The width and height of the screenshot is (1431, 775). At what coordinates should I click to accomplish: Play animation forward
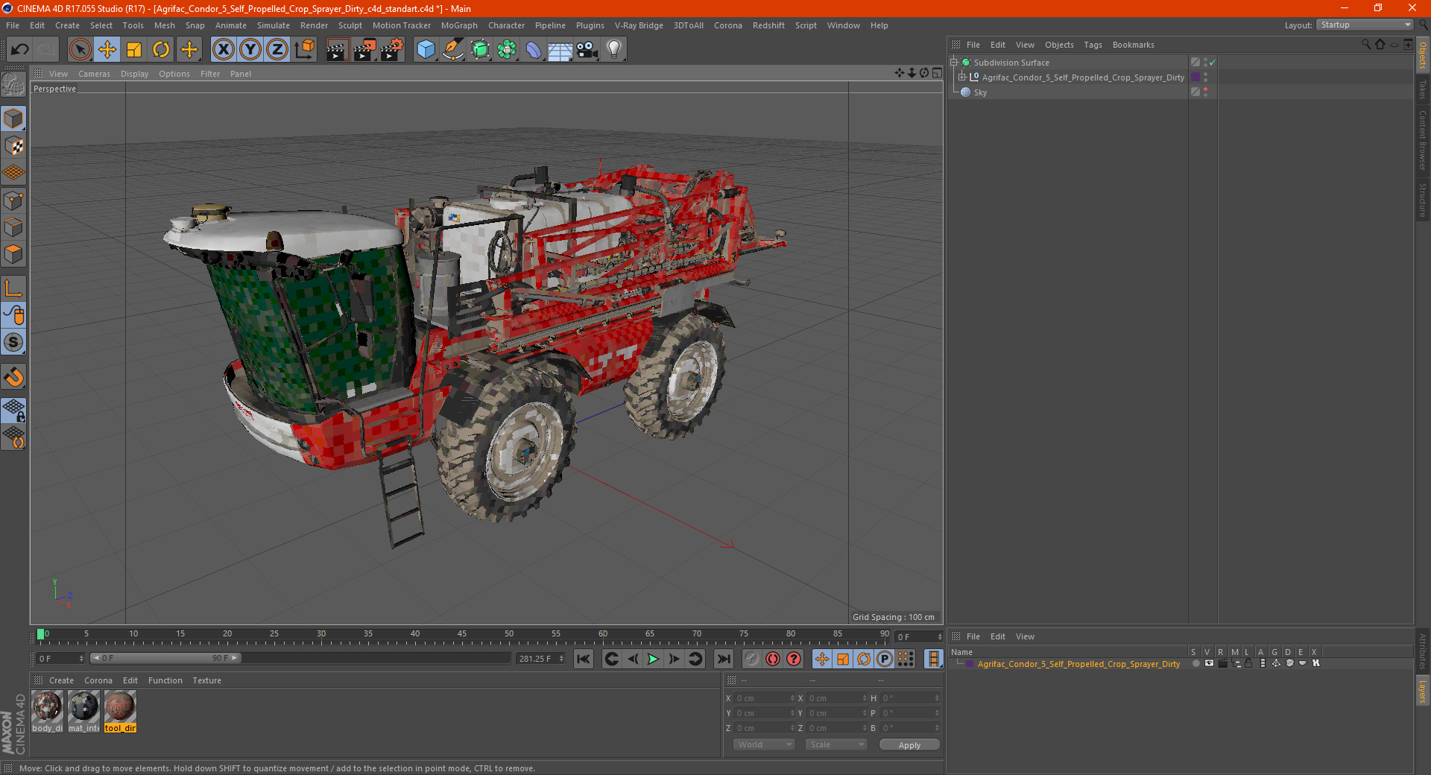653,659
